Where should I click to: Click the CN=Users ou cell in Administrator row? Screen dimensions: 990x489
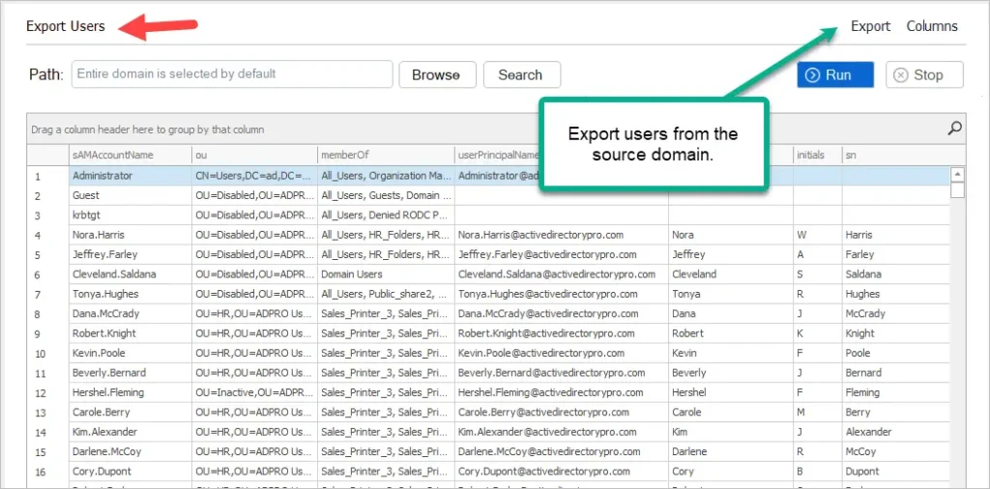click(x=254, y=176)
